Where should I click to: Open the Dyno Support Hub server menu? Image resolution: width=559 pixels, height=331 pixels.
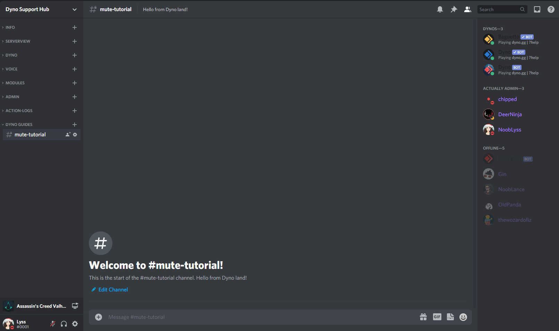(42, 9)
